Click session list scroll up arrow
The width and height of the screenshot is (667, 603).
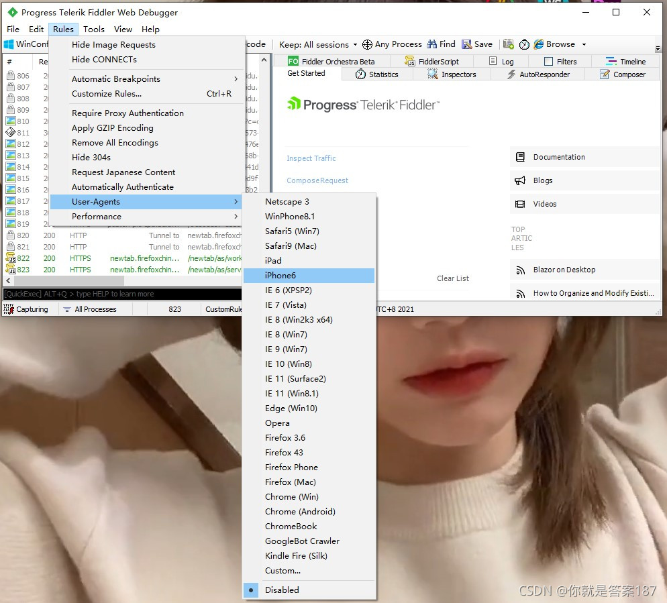coord(264,60)
